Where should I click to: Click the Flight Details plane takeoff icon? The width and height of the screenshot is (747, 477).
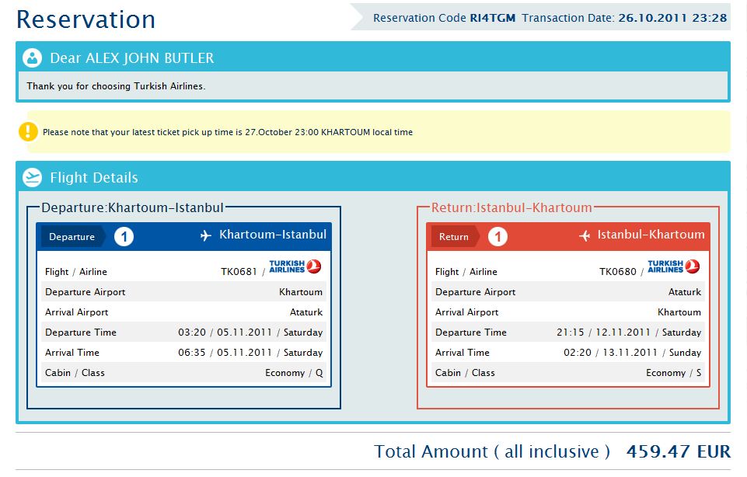[x=32, y=178]
